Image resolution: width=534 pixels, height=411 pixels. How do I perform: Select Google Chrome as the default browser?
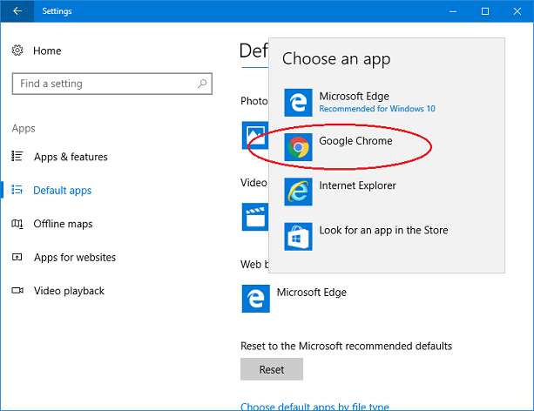click(x=355, y=146)
